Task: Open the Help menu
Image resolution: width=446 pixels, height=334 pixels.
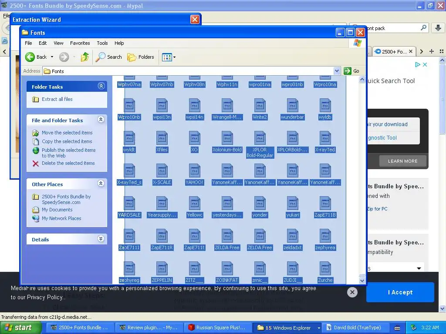Action: (119, 43)
